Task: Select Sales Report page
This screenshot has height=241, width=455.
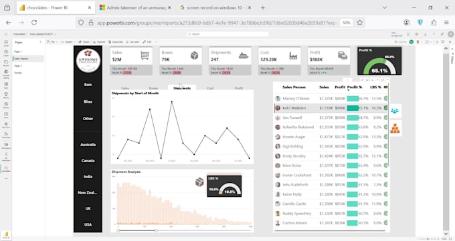Action: pyautogui.click(x=28, y=59)
